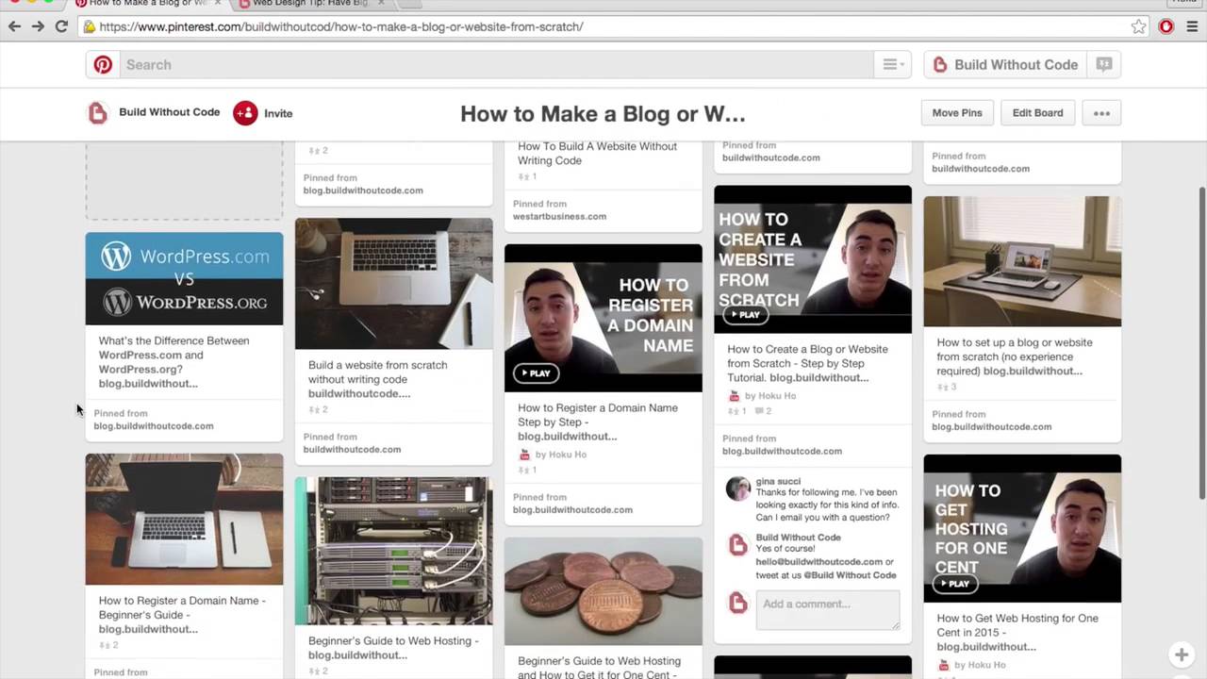Open the desk with laptop by window pin
Screen dimensions: 1207x679
pos(1022,261)
